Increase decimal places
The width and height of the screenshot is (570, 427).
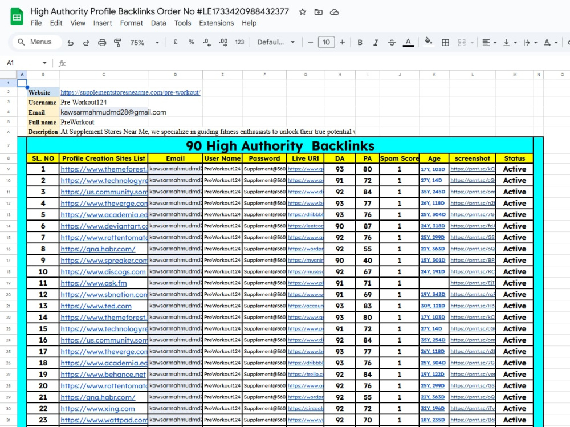coord(223,43)
